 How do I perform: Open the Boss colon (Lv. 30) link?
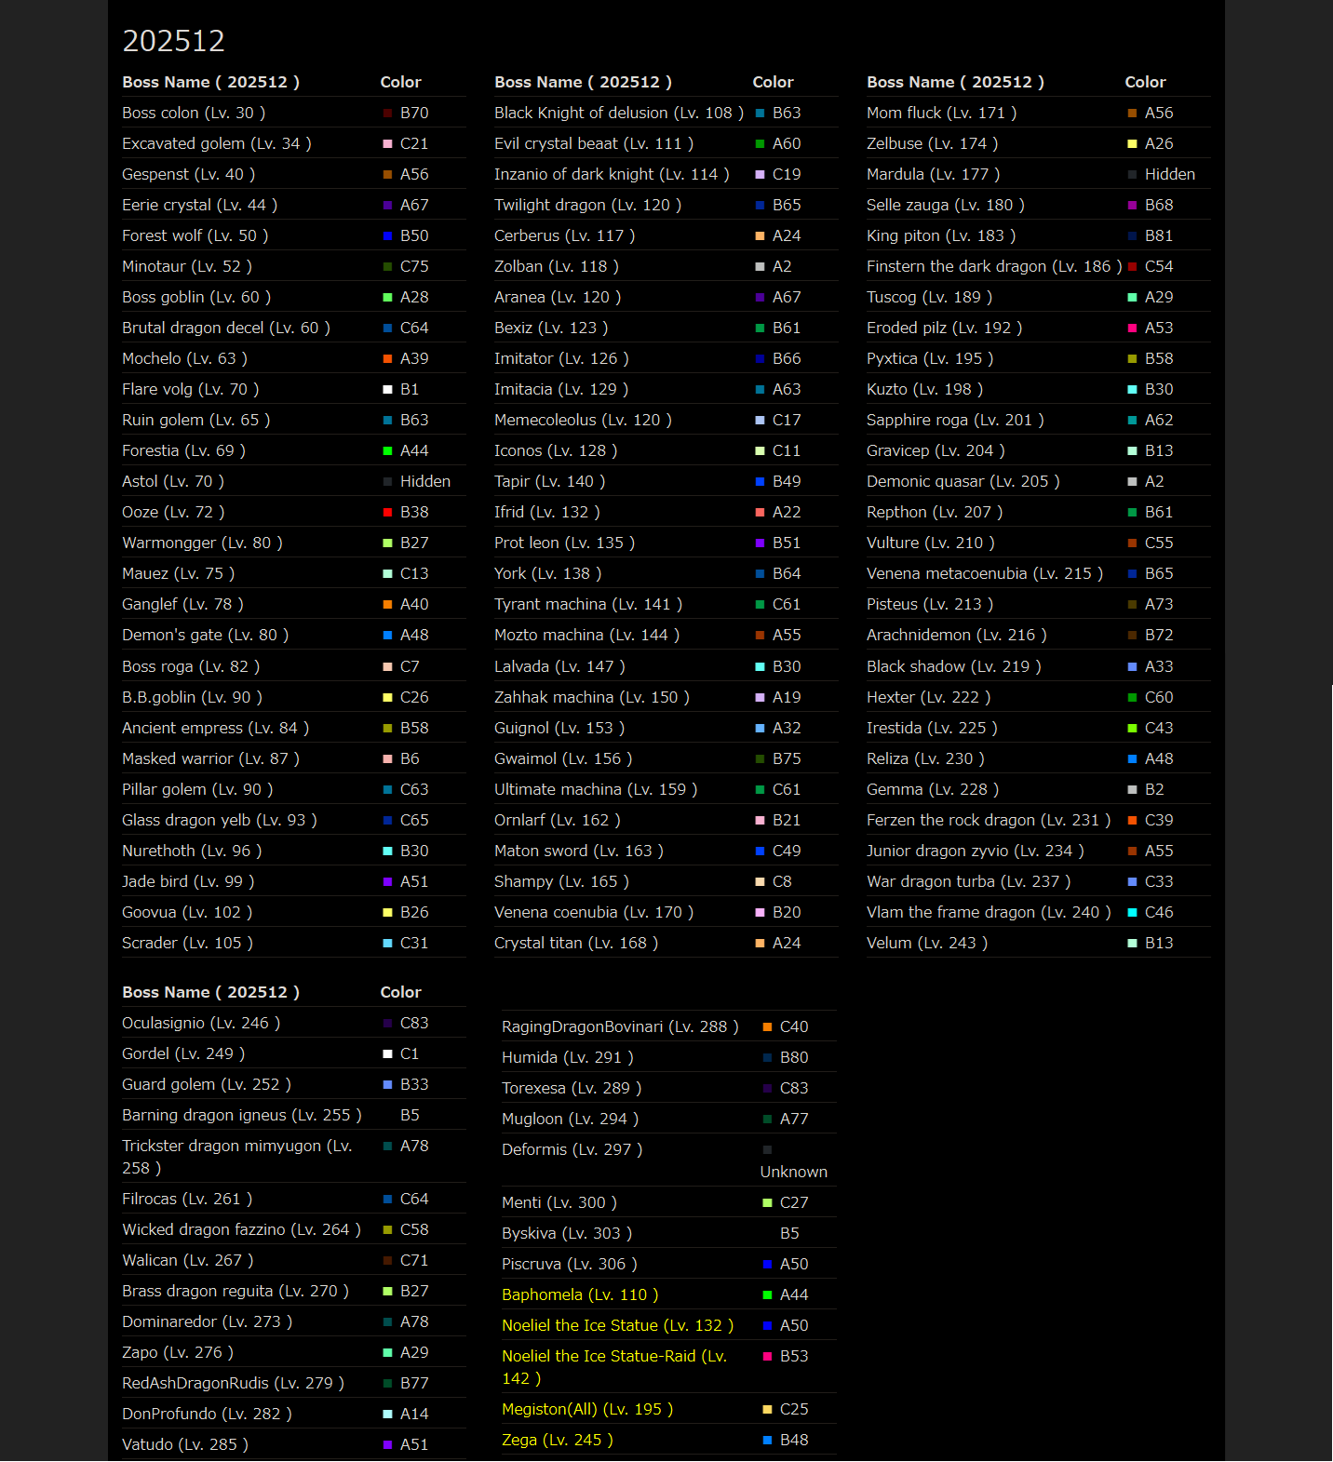194,113
